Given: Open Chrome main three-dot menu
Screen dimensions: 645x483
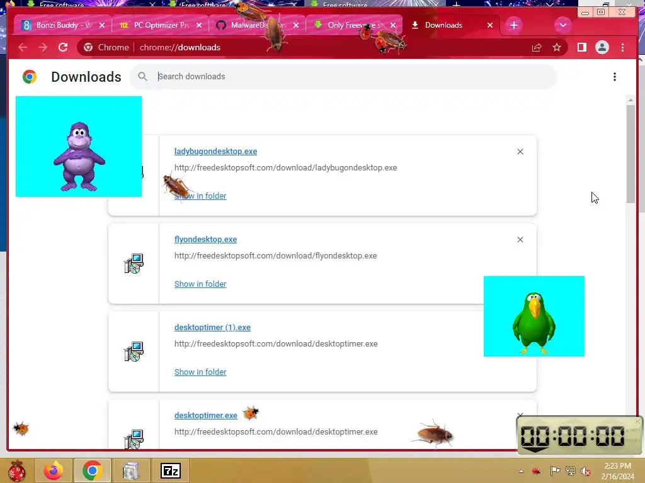Looking at the screenshot, I should click(622, 47).
